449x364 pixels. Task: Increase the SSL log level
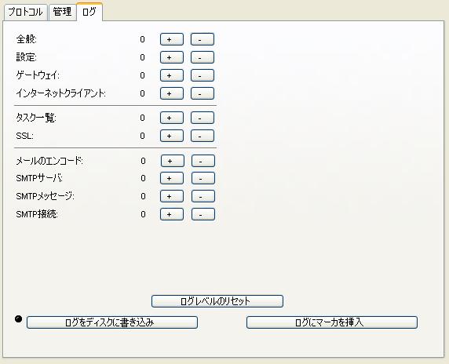coord(172,136)
